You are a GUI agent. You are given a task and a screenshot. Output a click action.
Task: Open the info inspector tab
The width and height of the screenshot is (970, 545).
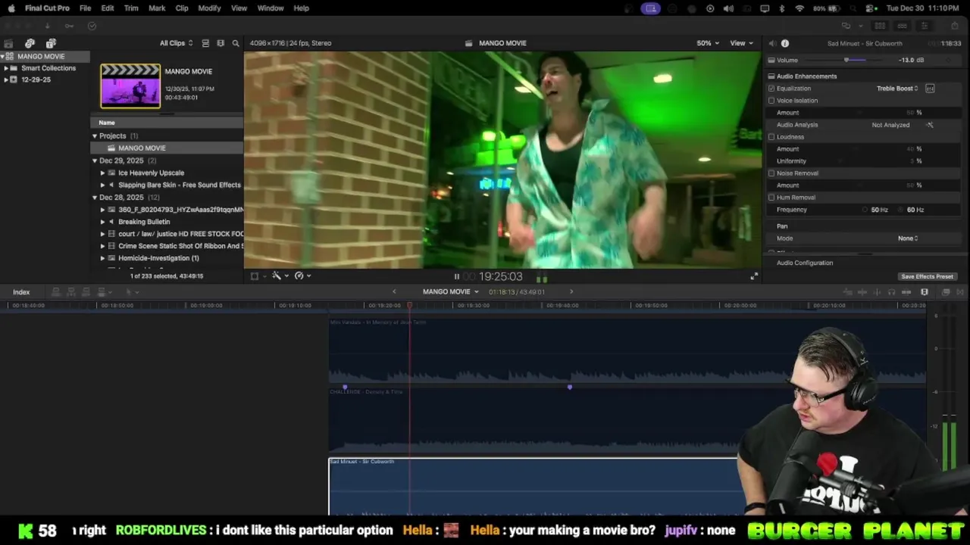tap(785, 43)
